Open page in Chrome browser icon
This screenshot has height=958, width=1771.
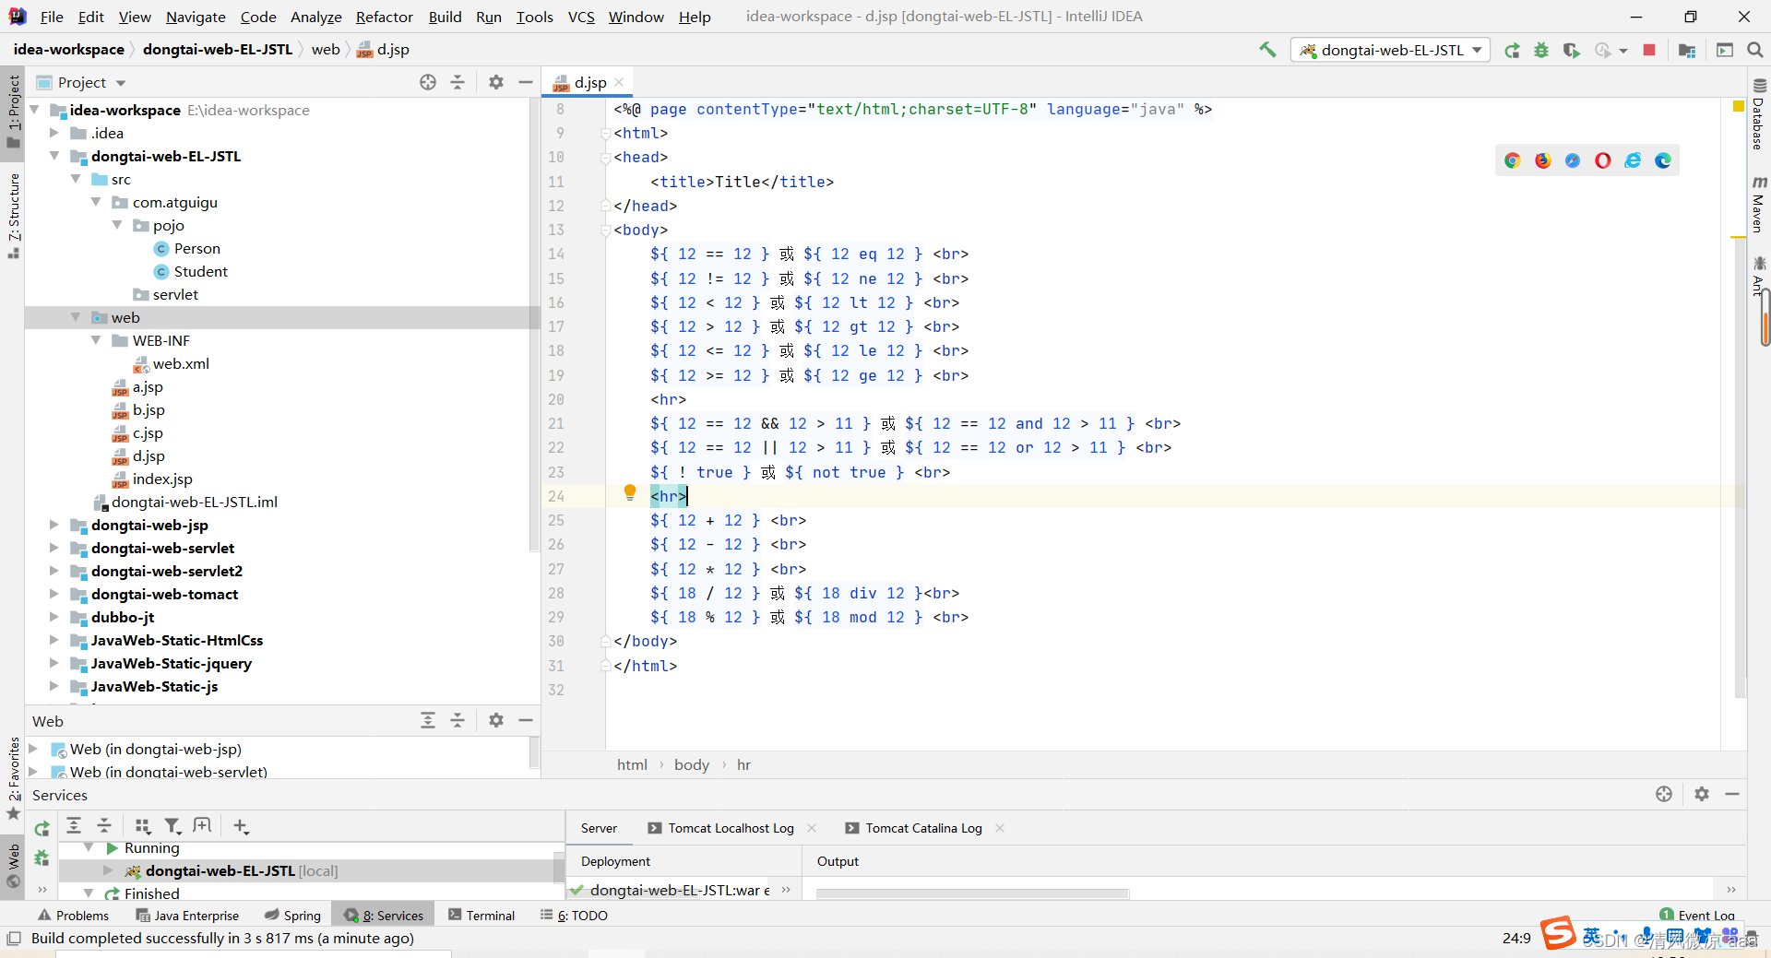pos(1513,160)
